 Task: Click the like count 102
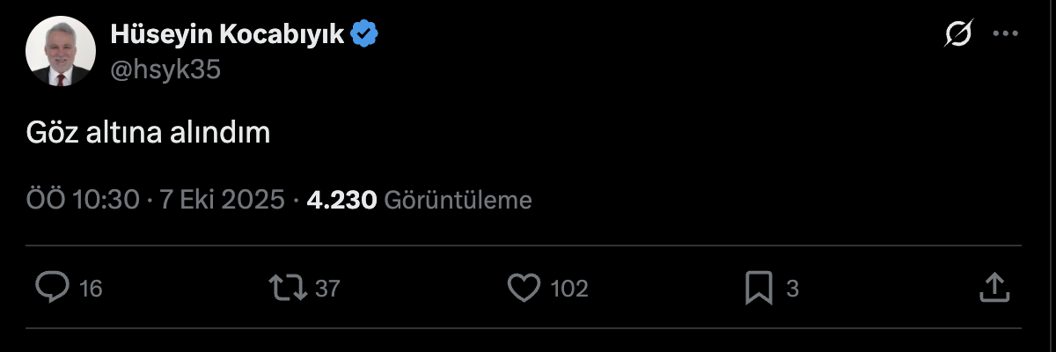tap(568, 289)
